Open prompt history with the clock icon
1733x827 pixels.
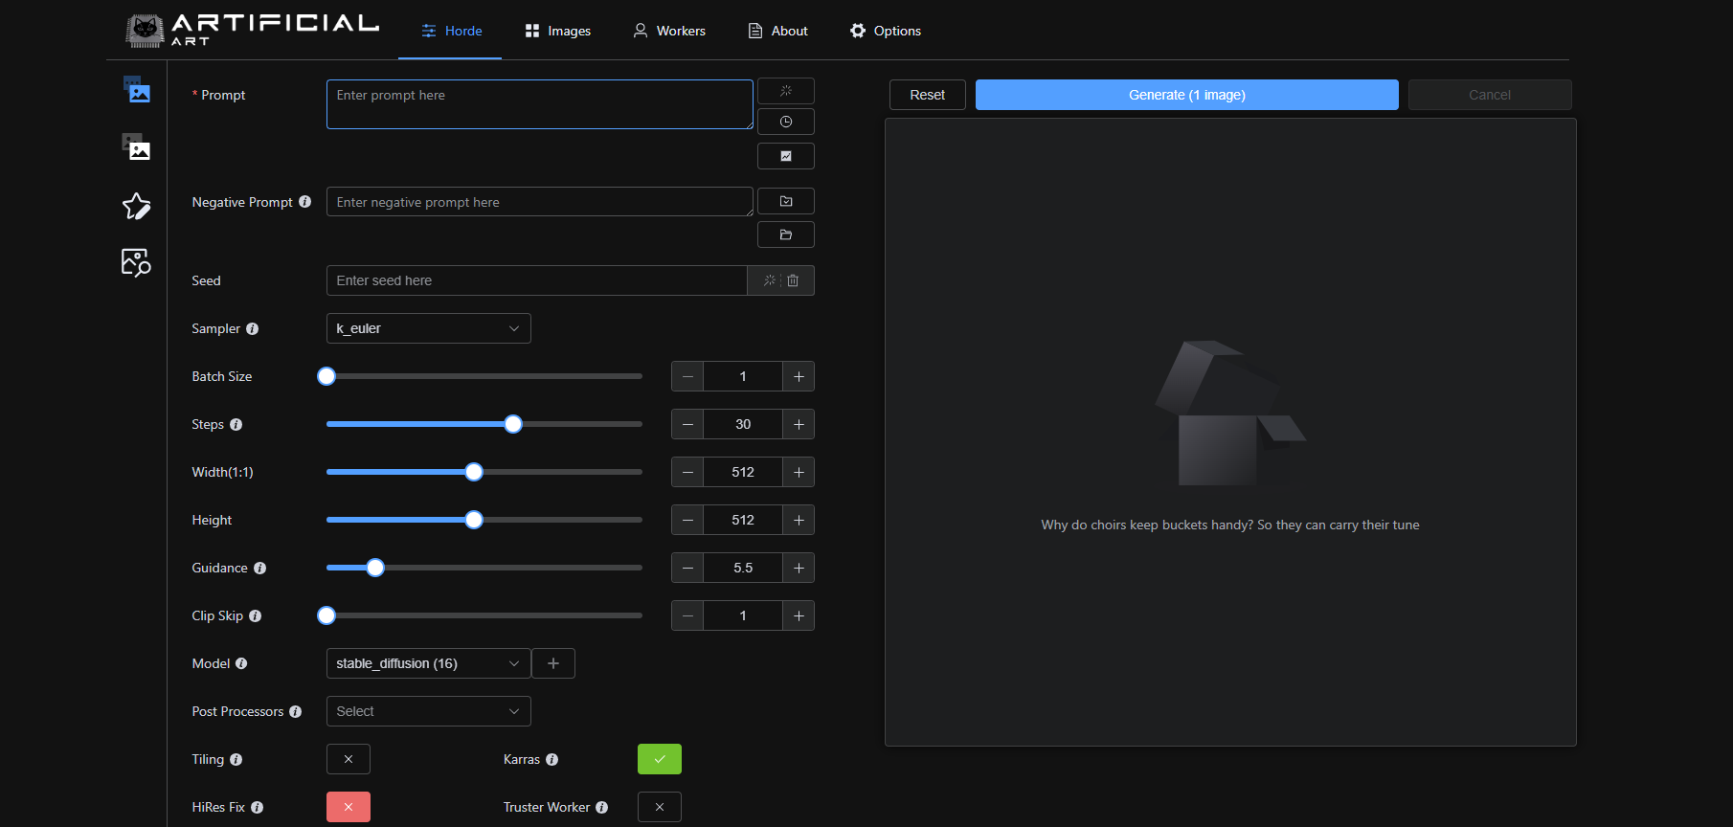click(786, 122)
